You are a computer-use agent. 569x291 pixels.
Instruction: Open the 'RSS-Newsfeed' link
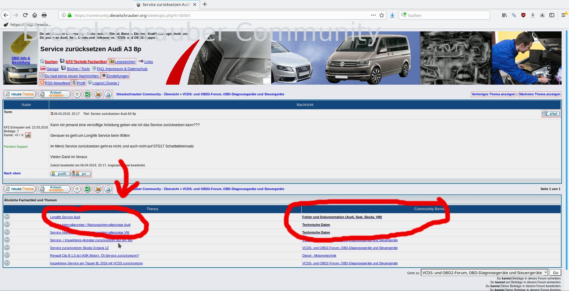tap(57, 83)
